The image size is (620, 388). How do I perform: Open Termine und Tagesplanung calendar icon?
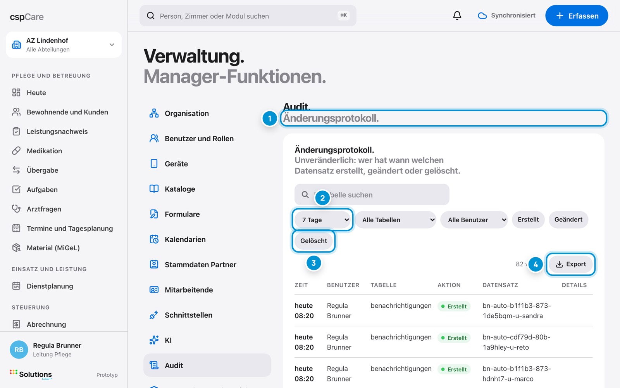coord(16,228)
